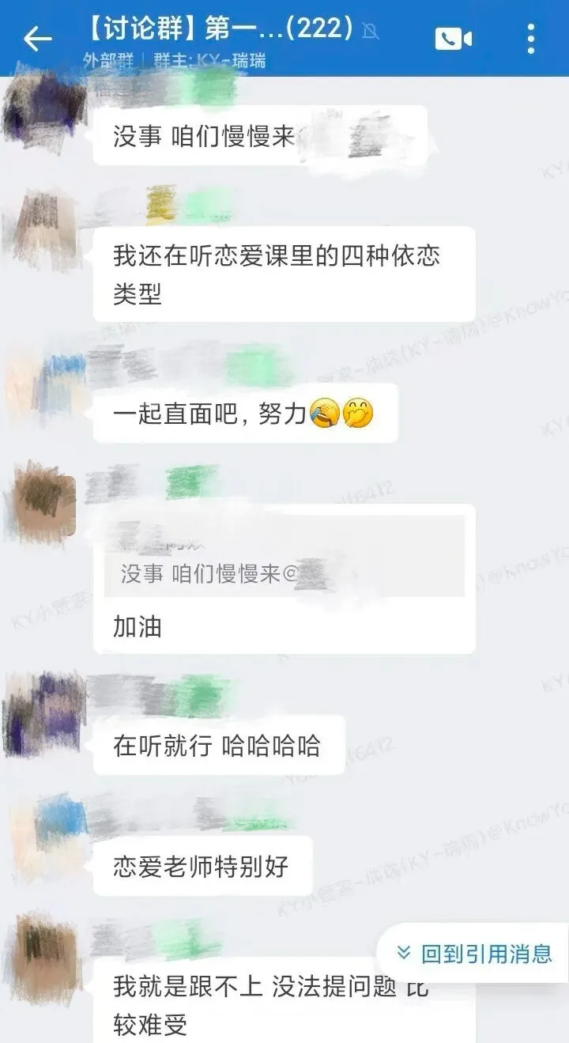
Task: Tap the back arrow in header
Action: click(37, 38)
